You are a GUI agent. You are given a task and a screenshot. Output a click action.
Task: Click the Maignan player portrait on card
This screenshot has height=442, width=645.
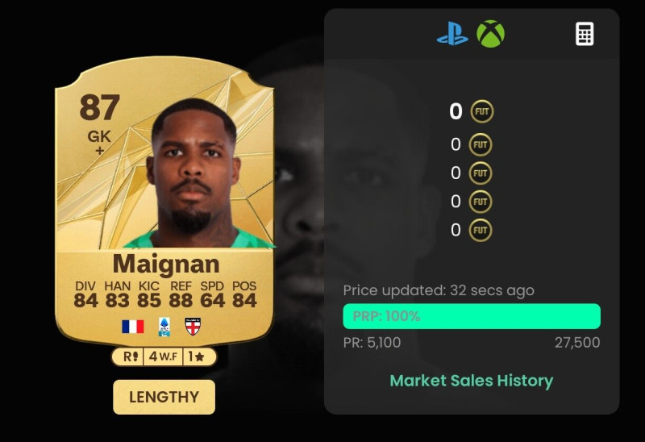[192, 173]
